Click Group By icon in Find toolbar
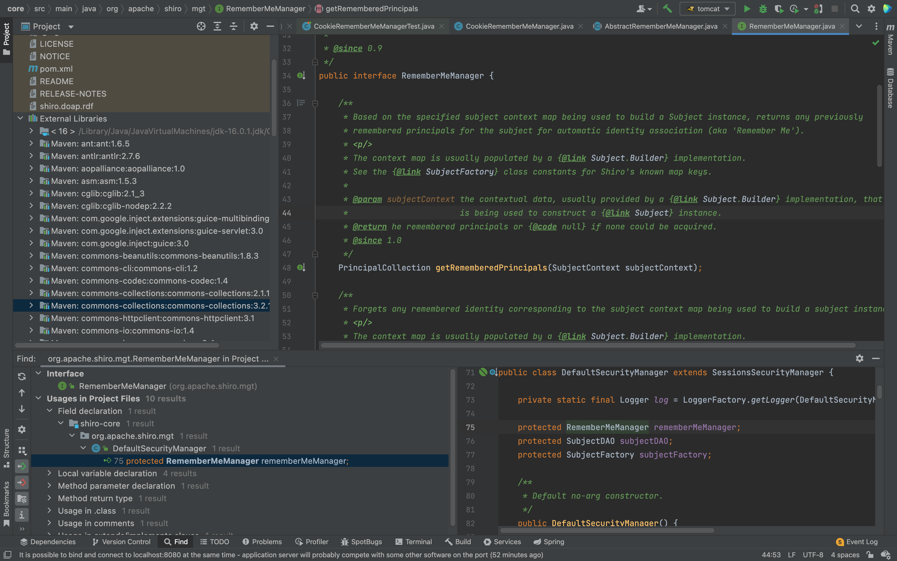The image size is (897, 561). pyautogui.click(x=22, y=450)
